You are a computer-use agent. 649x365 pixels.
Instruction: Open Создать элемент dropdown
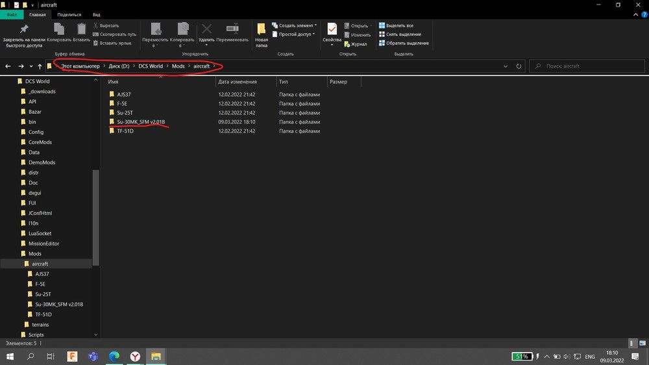(294, 26)
